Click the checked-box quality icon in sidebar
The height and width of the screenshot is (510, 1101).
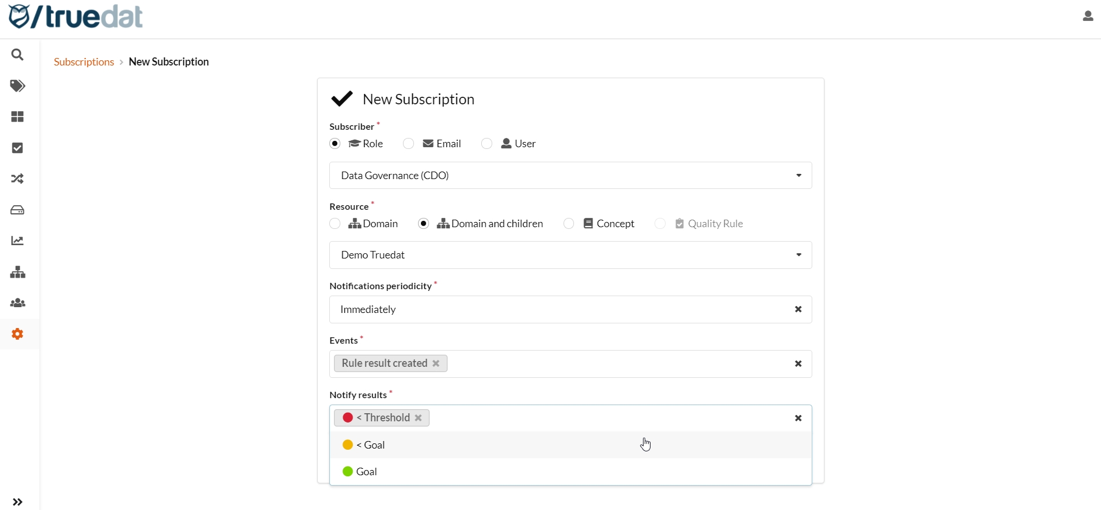click(18, 148)
